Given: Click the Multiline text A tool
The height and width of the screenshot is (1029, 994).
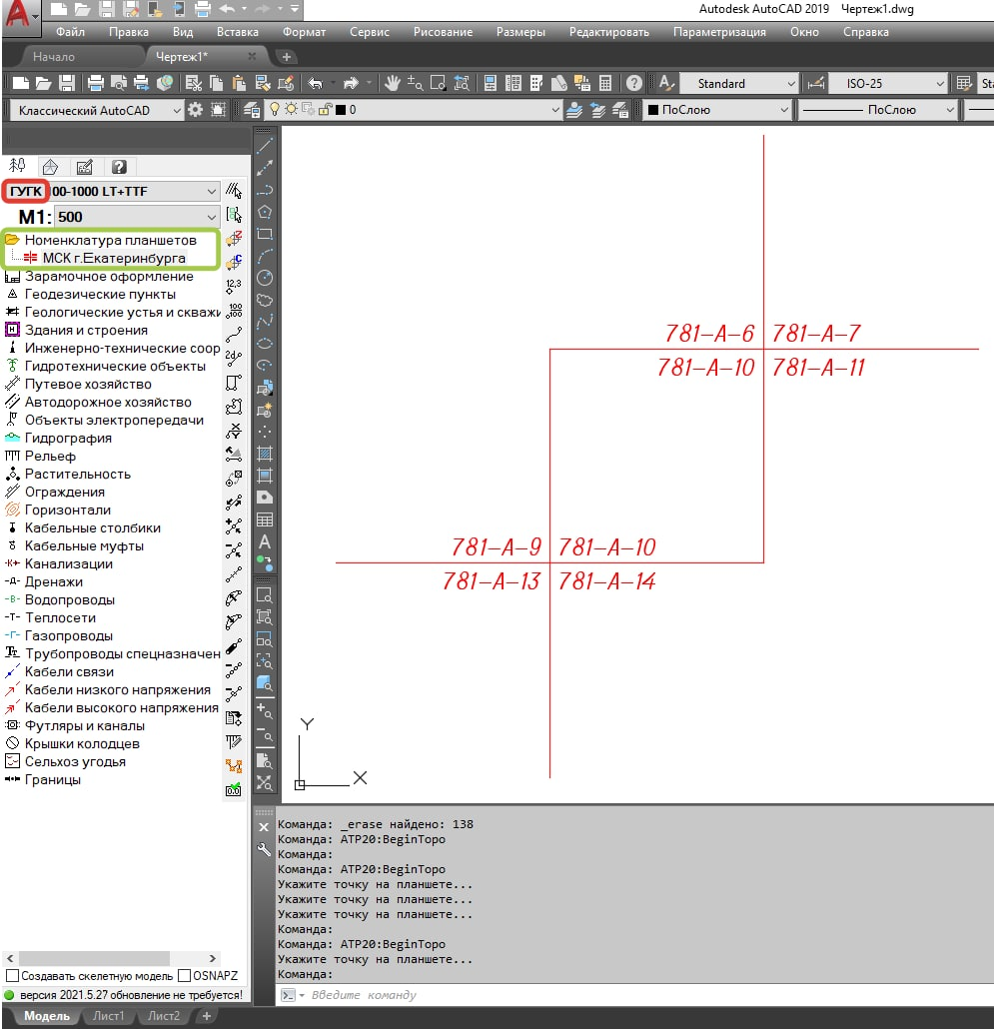Looking at the screenshot, I should click(x=265, y=541).
